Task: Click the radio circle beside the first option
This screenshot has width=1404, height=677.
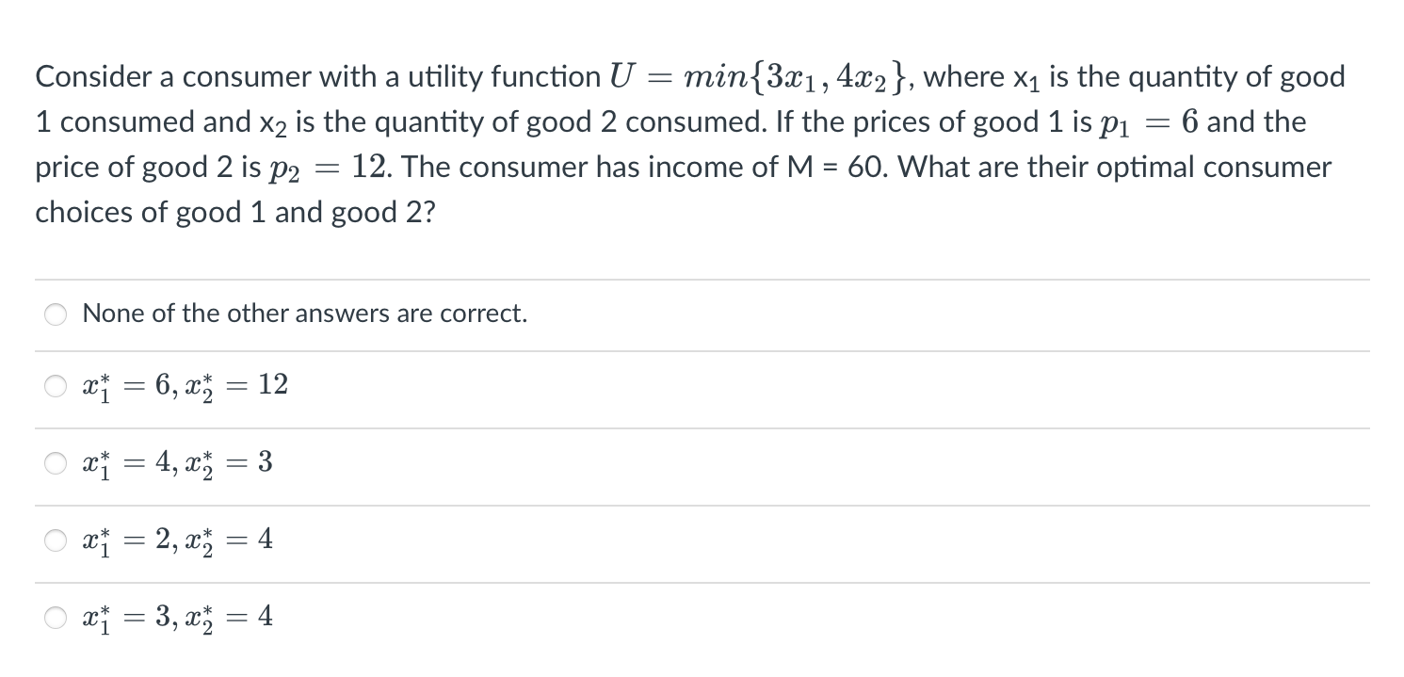Action: click(x=55, y=314)
